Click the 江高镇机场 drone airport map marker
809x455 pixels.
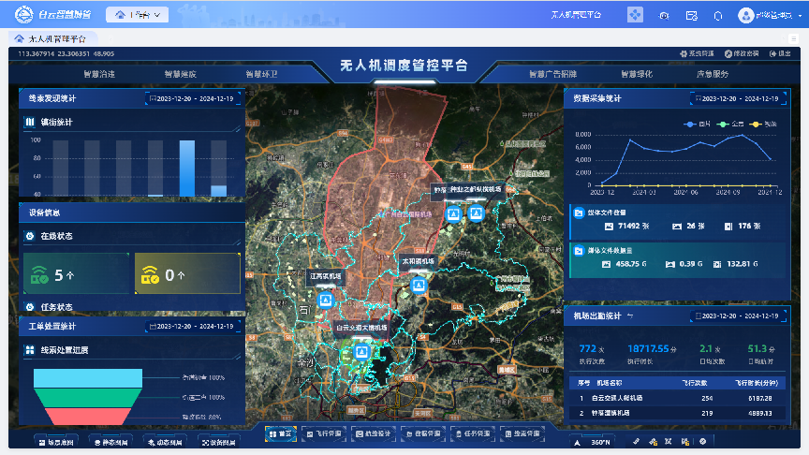[x=326, y=300]
